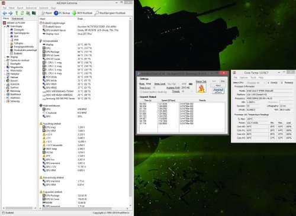Open the Help menu in Core Temp
Screen dimensions: 296x216
point(261,78)
